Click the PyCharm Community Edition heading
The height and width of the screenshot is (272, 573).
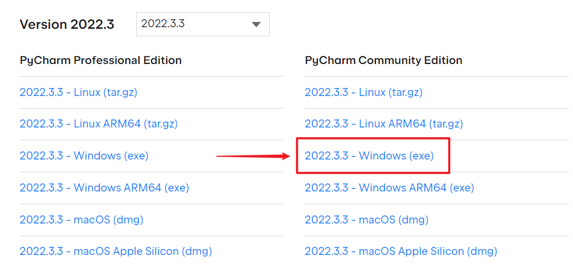383,60
